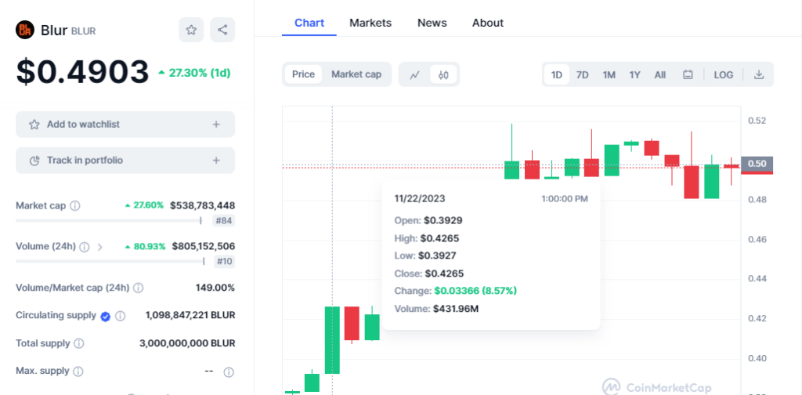Open the News tab
This screenshot has width=802, height=395.
click(x=432, y=23)
